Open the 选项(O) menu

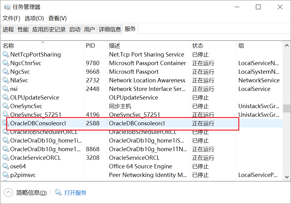pyautogui.click(x=34, y=18)
